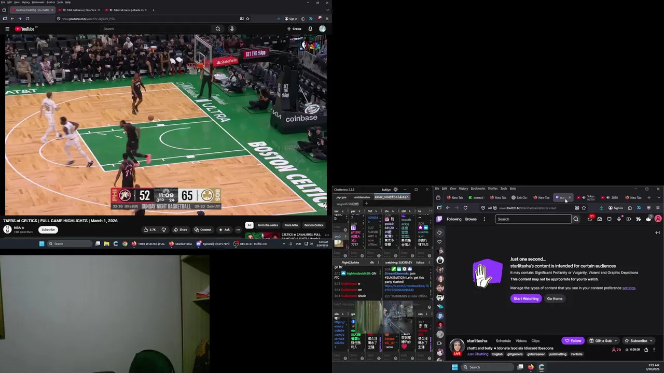Reload the YouTube page
Screen dimensions: 664x373
(x=27, y=19)
